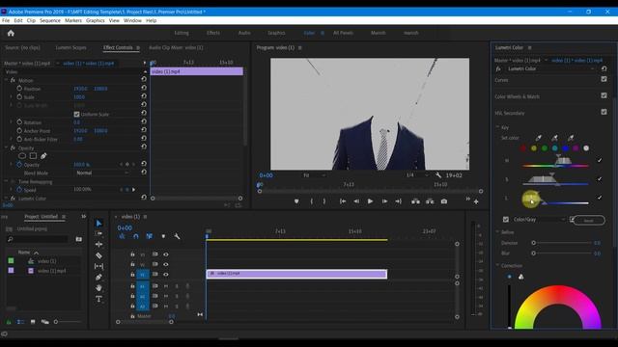Image resolution: width=618 pixels, height=347 pixels.
Task: Switch to the Lumetri Scopes tab
Action: (x=70, y=47)
